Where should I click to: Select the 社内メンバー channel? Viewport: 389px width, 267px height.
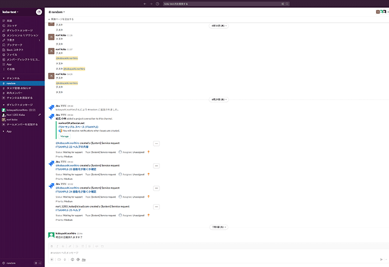click(x=14, y=93)
